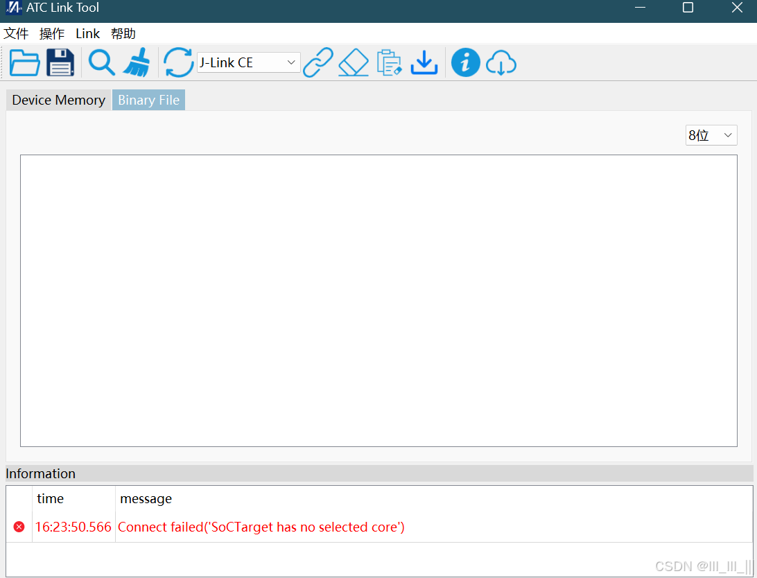The height and width of the screenshot is (578, 757).
Task: Select the Connect failed error message row
Action: (x=261, y=527)
